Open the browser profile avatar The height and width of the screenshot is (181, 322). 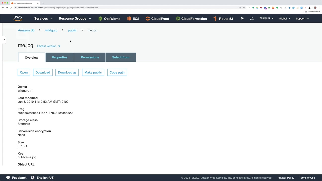[315, 8]
